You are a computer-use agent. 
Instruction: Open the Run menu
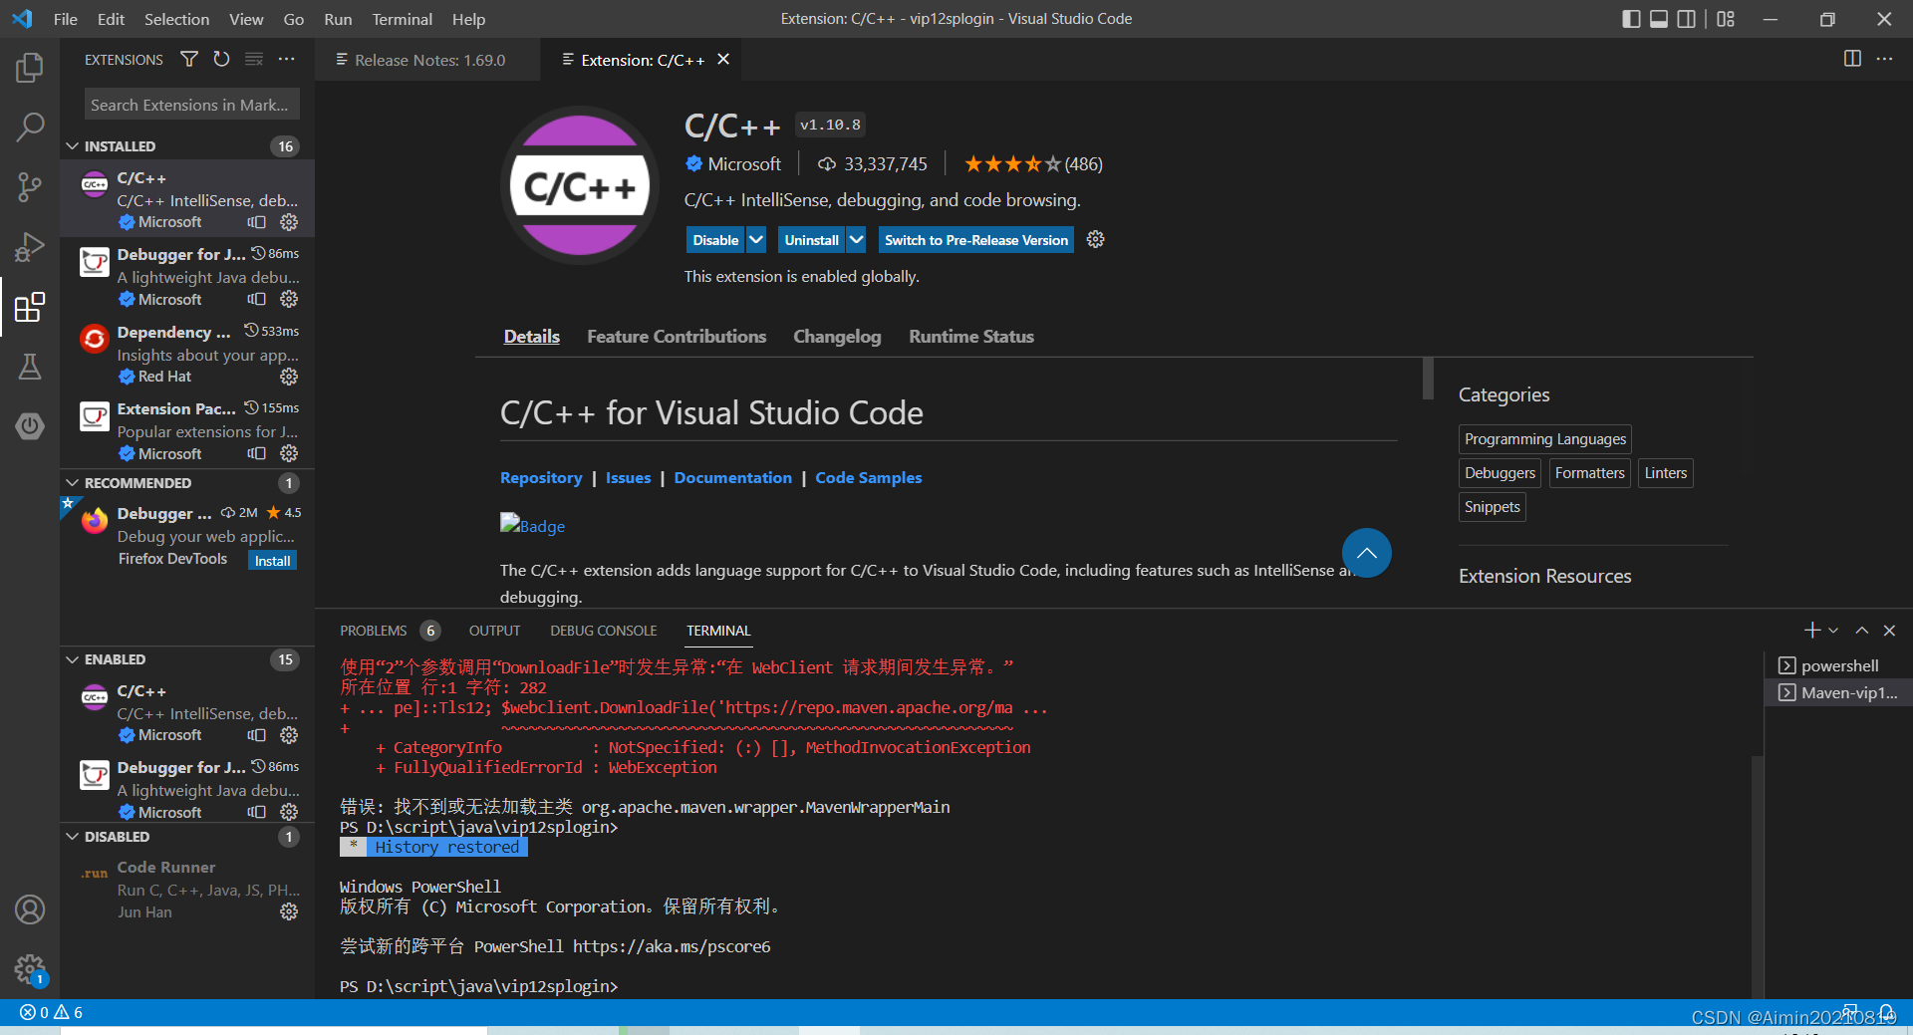click(x=338, y=19)
